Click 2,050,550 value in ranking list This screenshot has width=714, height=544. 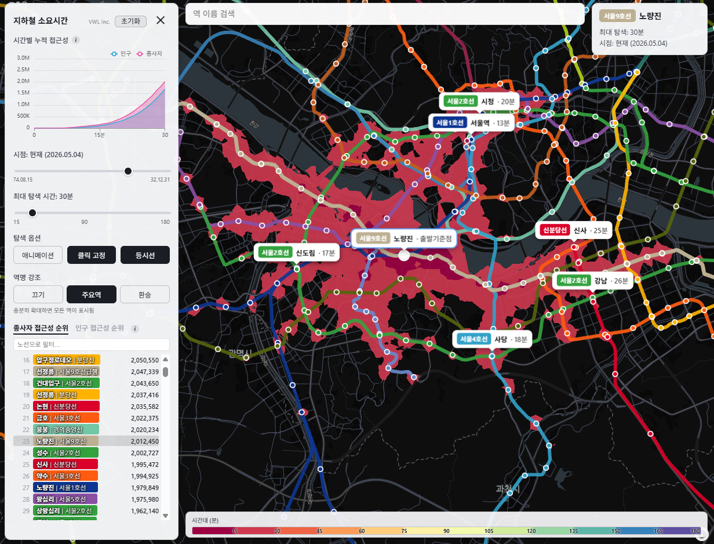[x=145, y=360]
